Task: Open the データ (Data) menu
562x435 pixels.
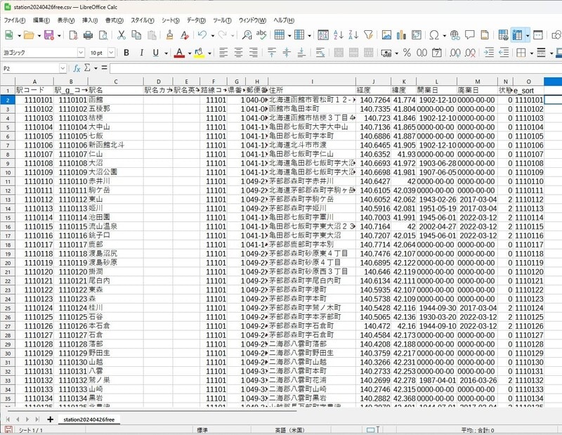Action: click(196, 20)
